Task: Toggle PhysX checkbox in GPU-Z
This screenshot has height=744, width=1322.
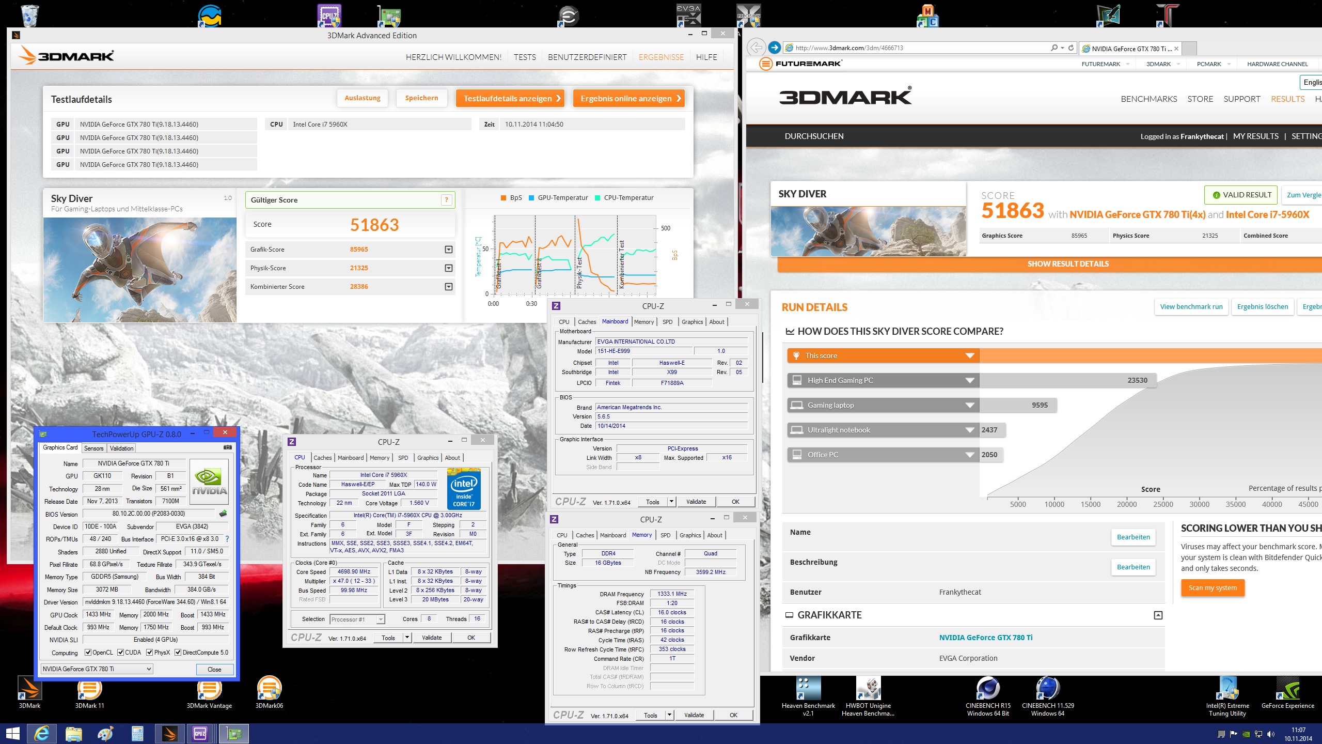Action: (x=149, y=653)
